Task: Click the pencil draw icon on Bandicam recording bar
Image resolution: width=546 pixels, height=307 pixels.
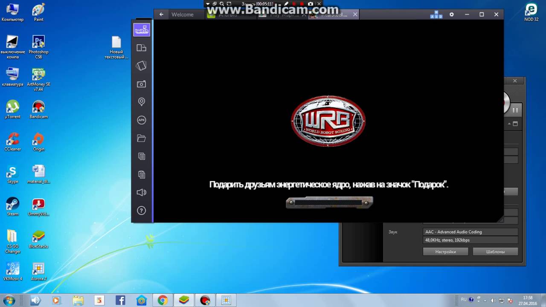Action: tap(286, 4)
